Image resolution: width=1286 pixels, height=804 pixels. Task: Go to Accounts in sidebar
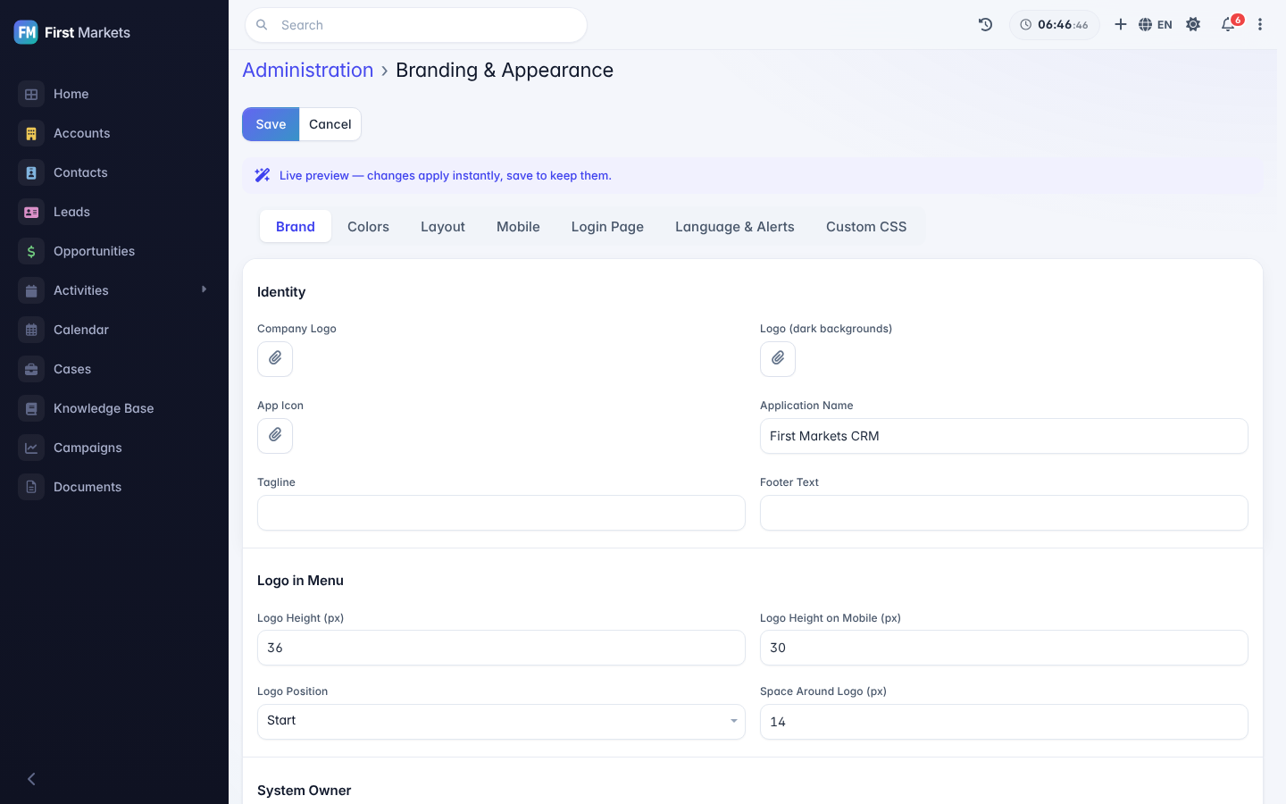[114, 133]
